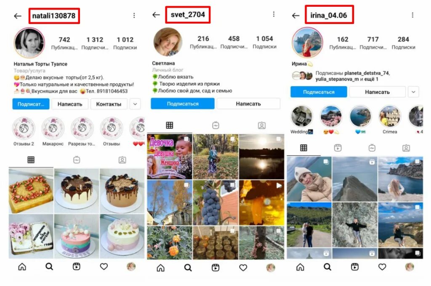Open three-dot menu on irina_04.06 profile
The width and height of the screenshot is (431, 286).
(x=412, y=15)
